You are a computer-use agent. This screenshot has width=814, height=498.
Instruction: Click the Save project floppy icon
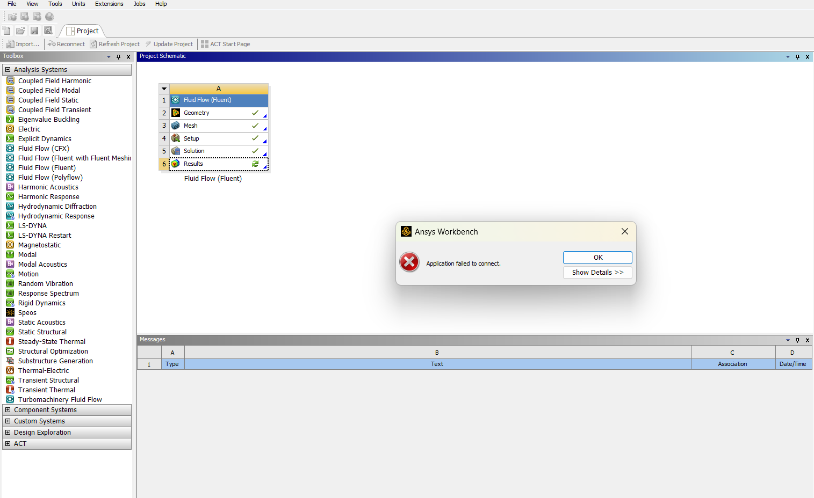pos(34,31)
